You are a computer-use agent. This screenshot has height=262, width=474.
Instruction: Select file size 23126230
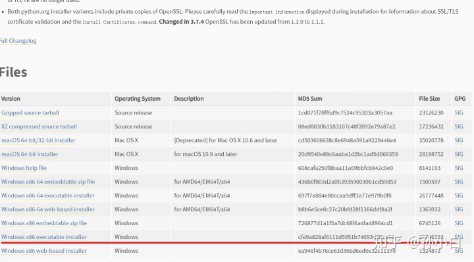(x=431, y=113)
